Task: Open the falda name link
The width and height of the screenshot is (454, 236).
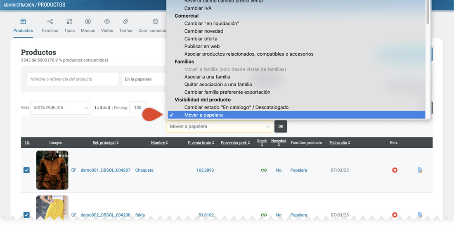Action: tap(140, 215)
